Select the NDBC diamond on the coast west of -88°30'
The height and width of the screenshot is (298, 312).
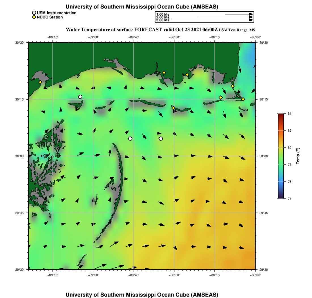pyautogui.click(x=164, y=72)
